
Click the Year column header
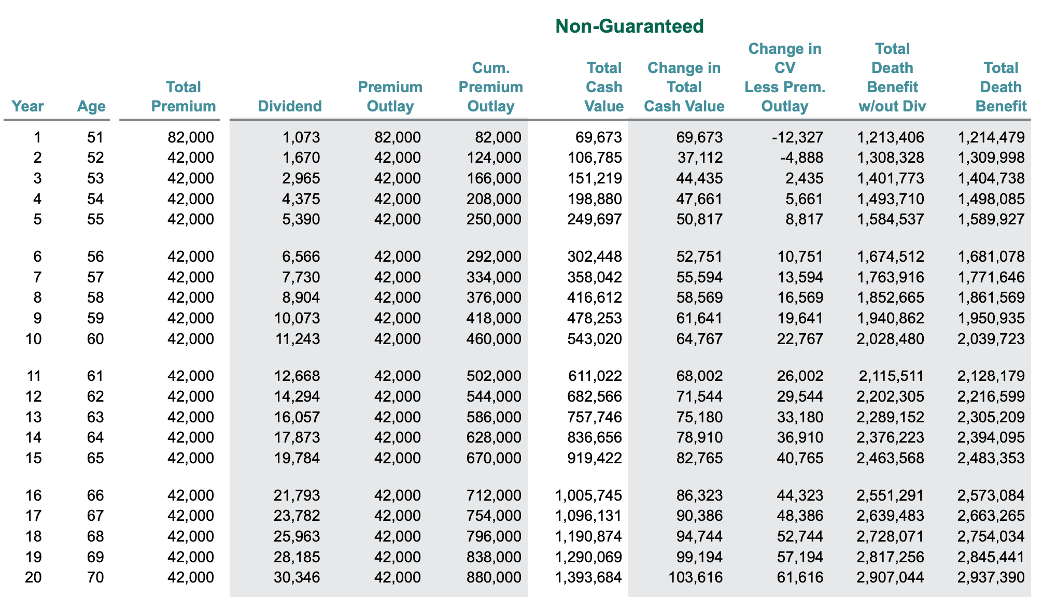click(28, 106)
